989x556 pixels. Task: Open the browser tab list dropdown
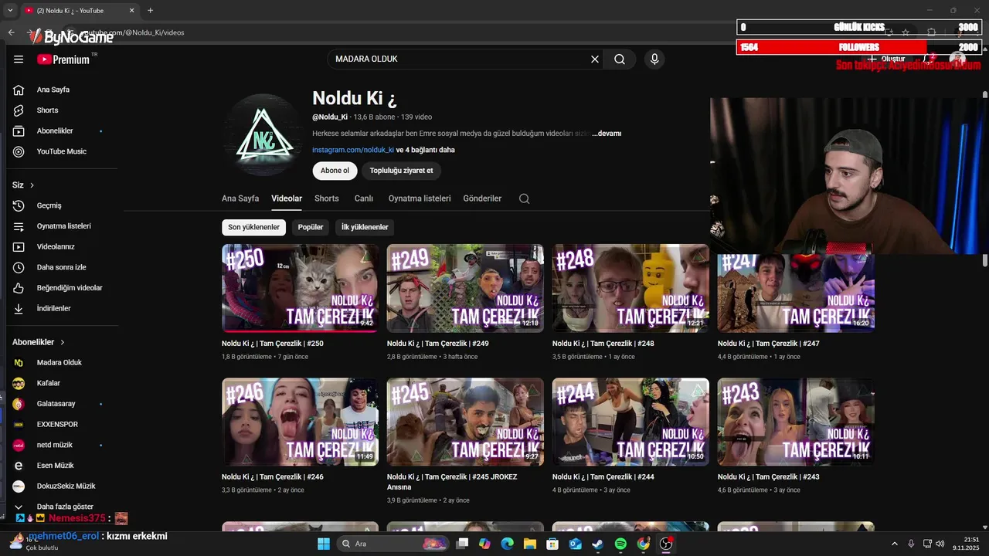tap(10, 11)
